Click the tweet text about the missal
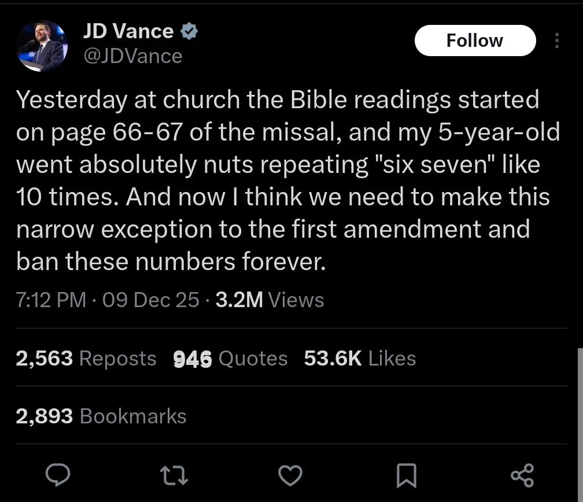 288,180
